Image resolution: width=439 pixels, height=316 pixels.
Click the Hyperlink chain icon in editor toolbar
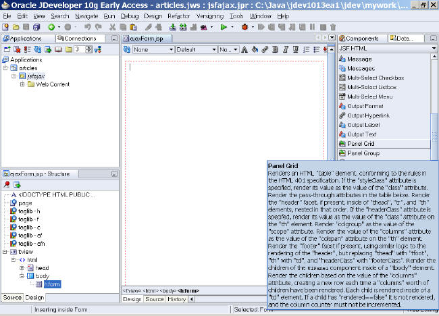pyautogui.click(x=265, y=49)
